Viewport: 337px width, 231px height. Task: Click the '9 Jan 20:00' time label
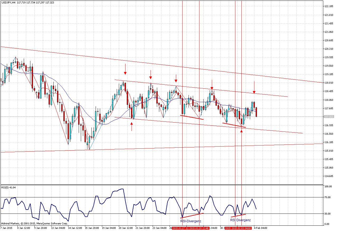(40, 228)
